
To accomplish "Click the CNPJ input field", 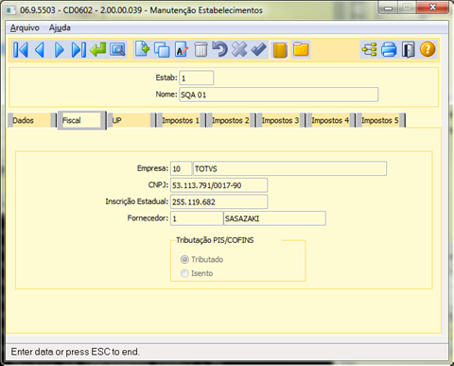I will pos(219,185).
